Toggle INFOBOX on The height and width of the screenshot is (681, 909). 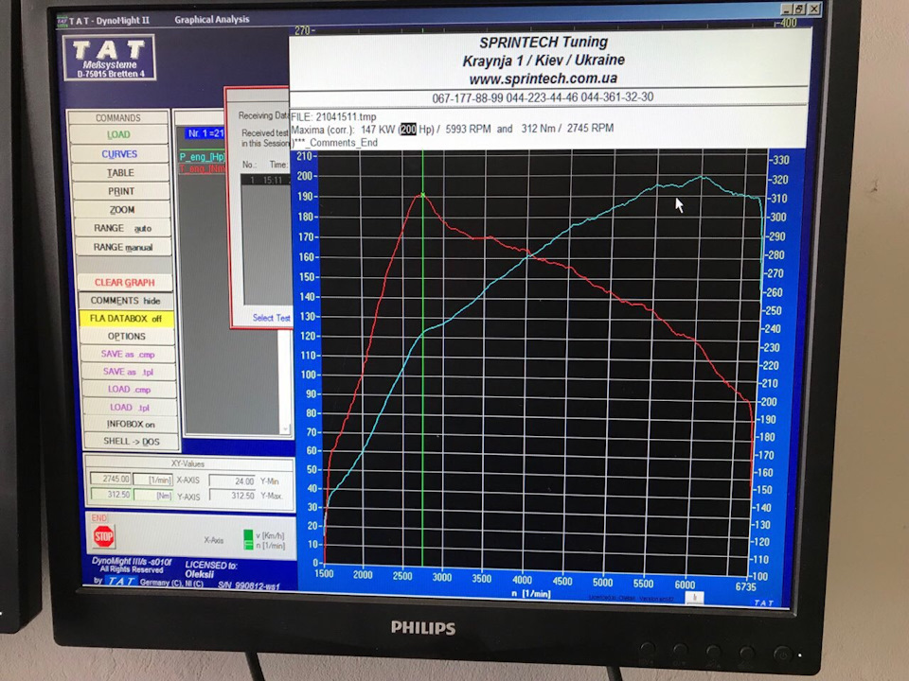point(131,424)
